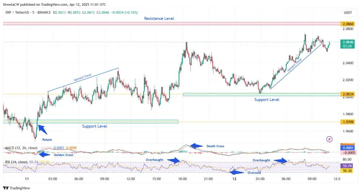Click the blue arrow beside Golden Cross
Viewport: 361px width, 193px height.
pyautogui.click(x=44, y=154)
